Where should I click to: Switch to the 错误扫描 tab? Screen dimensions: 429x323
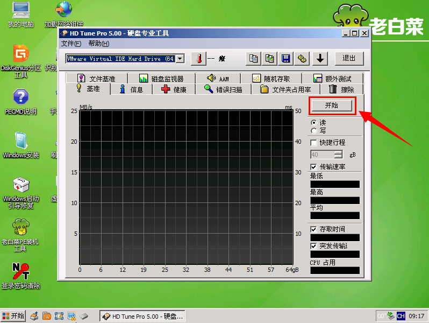(223, 89)
